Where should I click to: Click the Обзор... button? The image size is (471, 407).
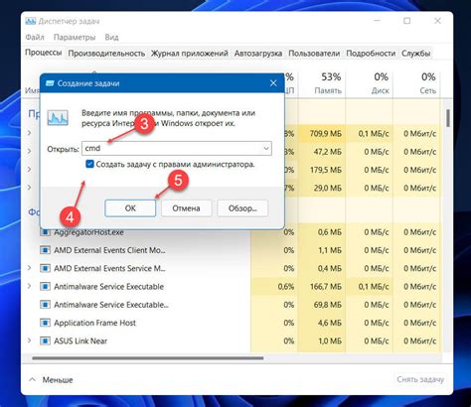click(242, 208)
